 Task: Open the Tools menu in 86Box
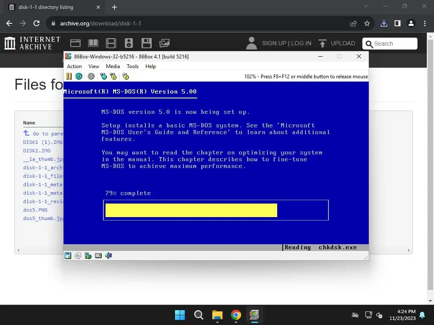(x=133, y=66)
